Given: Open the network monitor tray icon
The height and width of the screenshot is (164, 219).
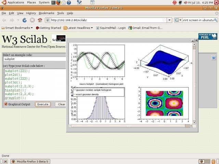Looking at the screenshot, I should point(180,2).
